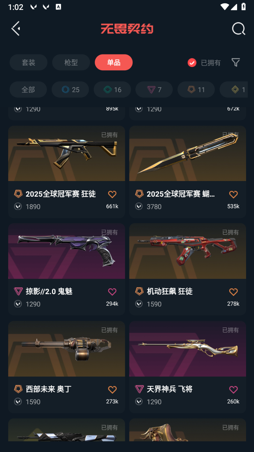The image size is (254, 452).
Task: Favorite the 天界神兵 飞将 skin
Action: (233, 390)
